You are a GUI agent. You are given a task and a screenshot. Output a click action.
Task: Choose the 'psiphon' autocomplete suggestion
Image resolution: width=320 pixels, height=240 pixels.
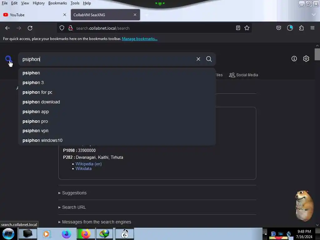117,73
